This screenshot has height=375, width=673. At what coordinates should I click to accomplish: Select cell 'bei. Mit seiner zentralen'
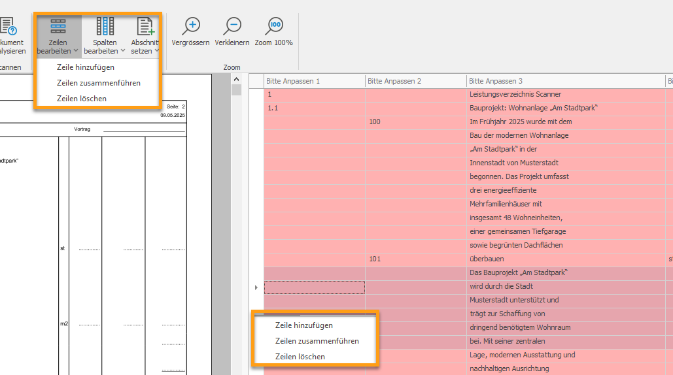[x=566, y=341]
